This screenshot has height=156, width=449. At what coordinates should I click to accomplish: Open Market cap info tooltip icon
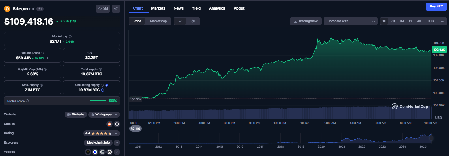tap(70, 37)
